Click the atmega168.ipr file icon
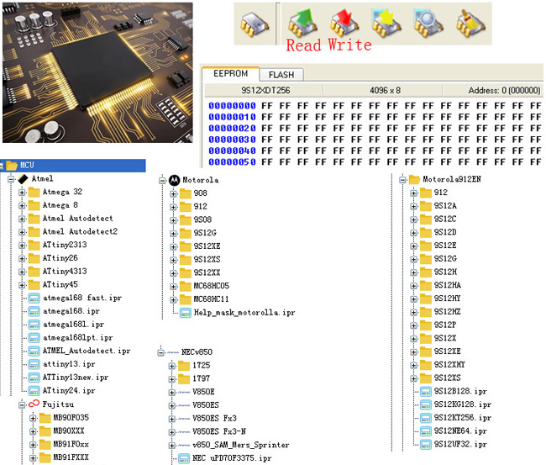This screenshot has height=465, width=546. click(34, 311)
